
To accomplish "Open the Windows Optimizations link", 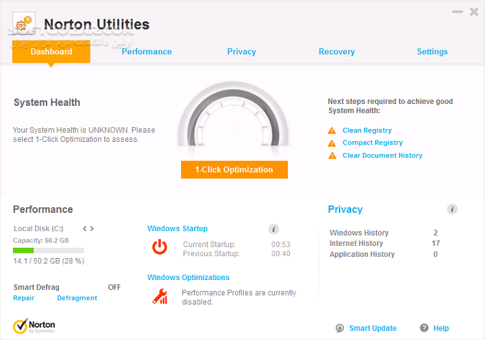I will [188, 277].
